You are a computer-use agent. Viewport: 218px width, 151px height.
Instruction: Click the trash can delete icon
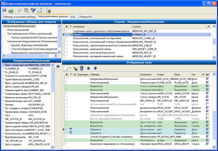tap(82, 68)
